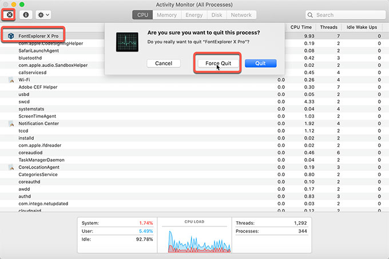Click the Idle 92.78% value
389x259 pixels.
click(x=144, y=239)
